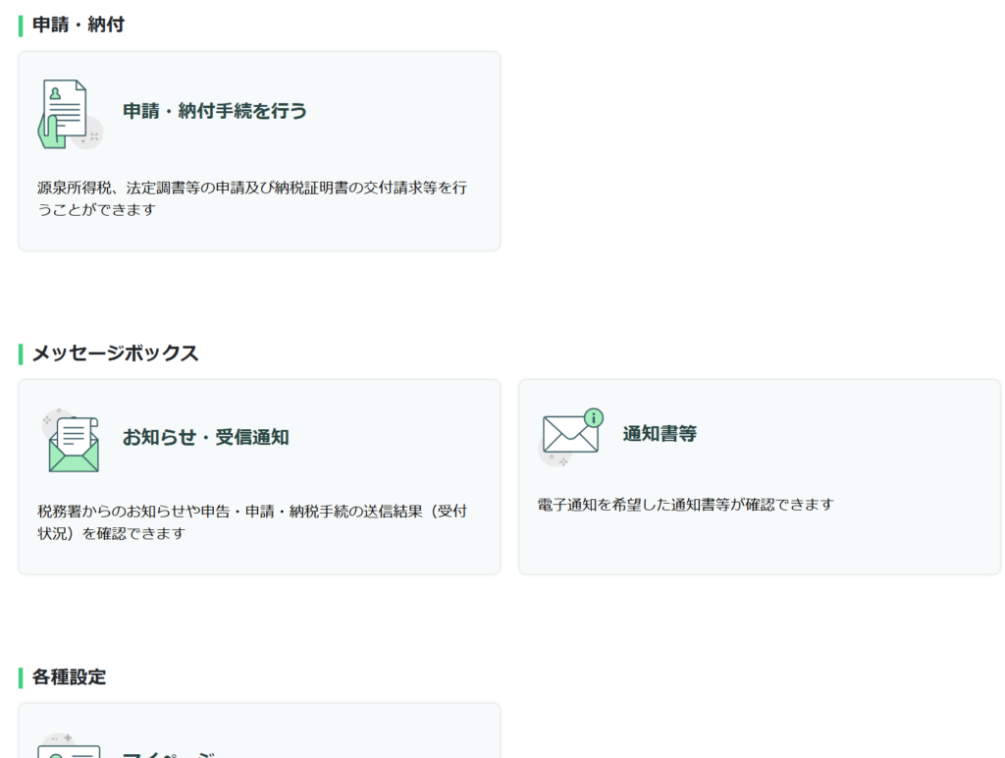This screenshot has height=758, width=1005.
Task: Click the sealed envelope icon for 通知書等
Action: click(x=570, y=436)
